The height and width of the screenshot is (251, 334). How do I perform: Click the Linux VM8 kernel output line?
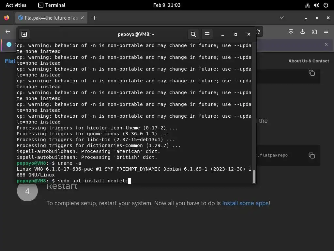click(134, 172)
